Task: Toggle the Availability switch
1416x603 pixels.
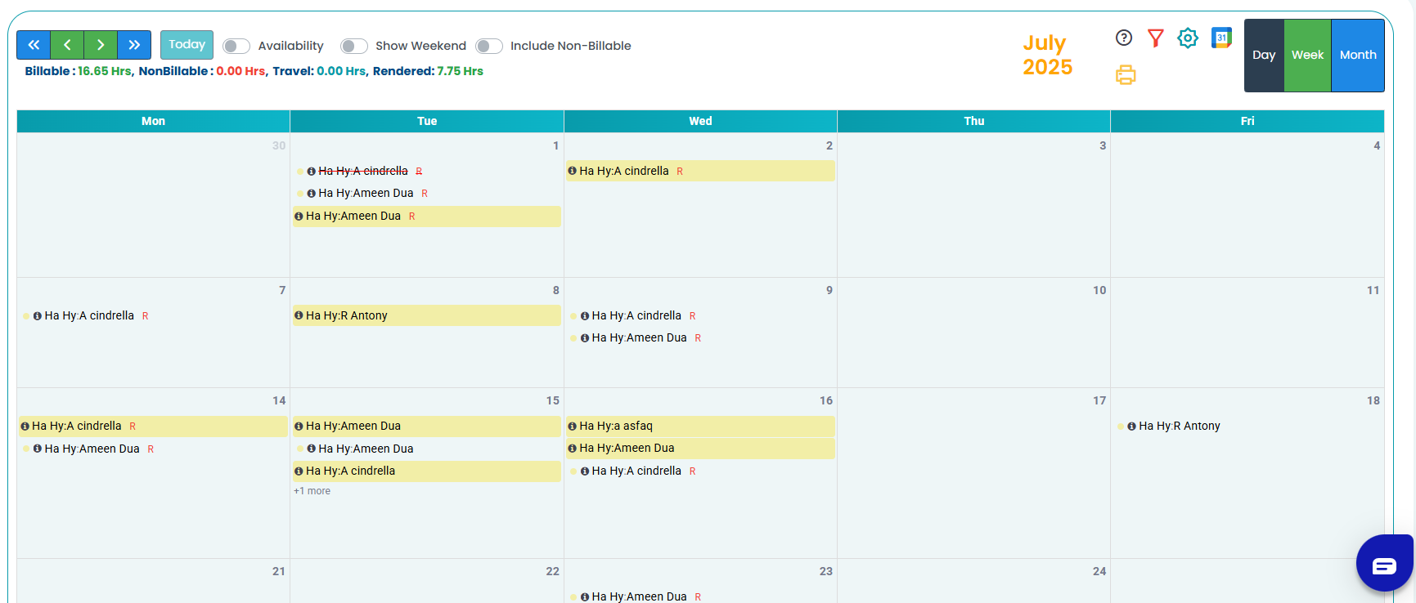Action: tap(236, 46)
